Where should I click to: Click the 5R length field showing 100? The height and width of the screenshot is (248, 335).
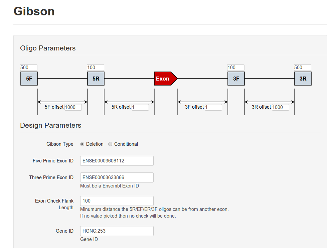click(x=96, y=68)
